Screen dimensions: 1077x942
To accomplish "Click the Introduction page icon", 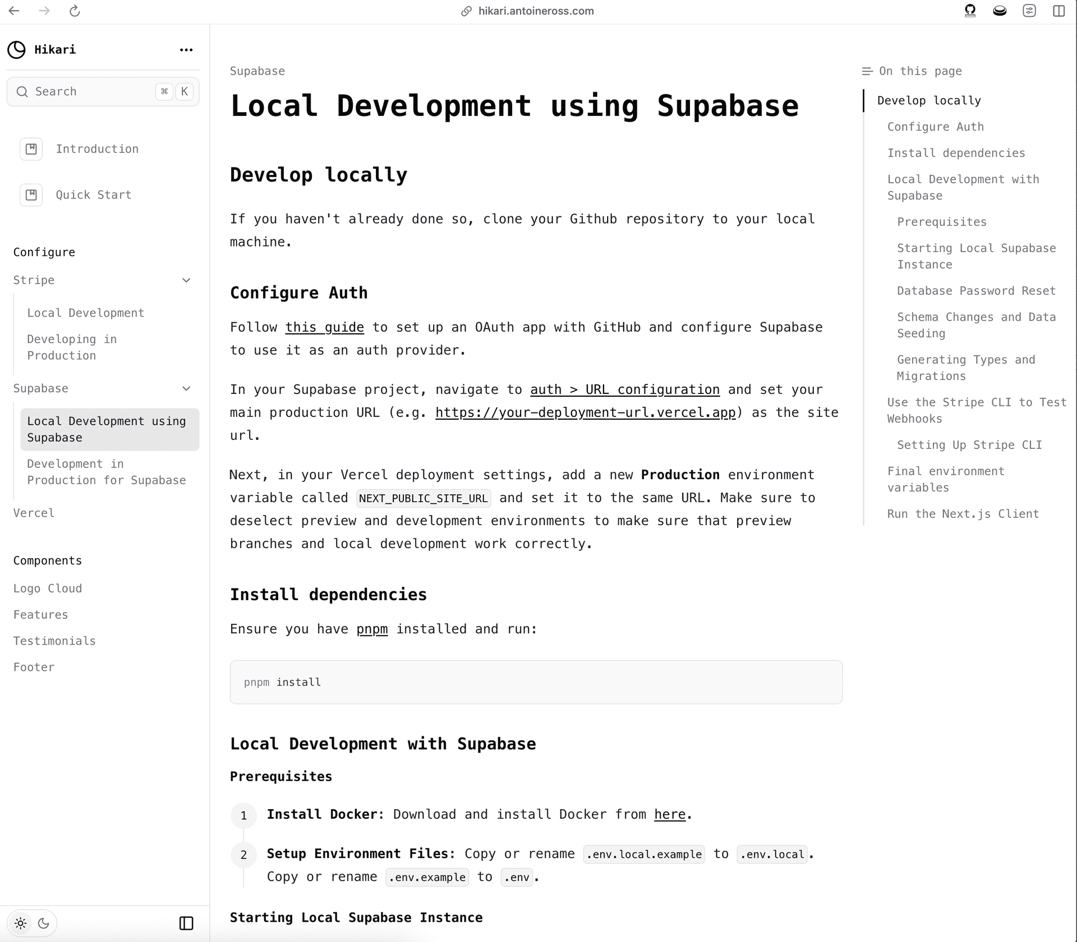I will pos(31,148).
